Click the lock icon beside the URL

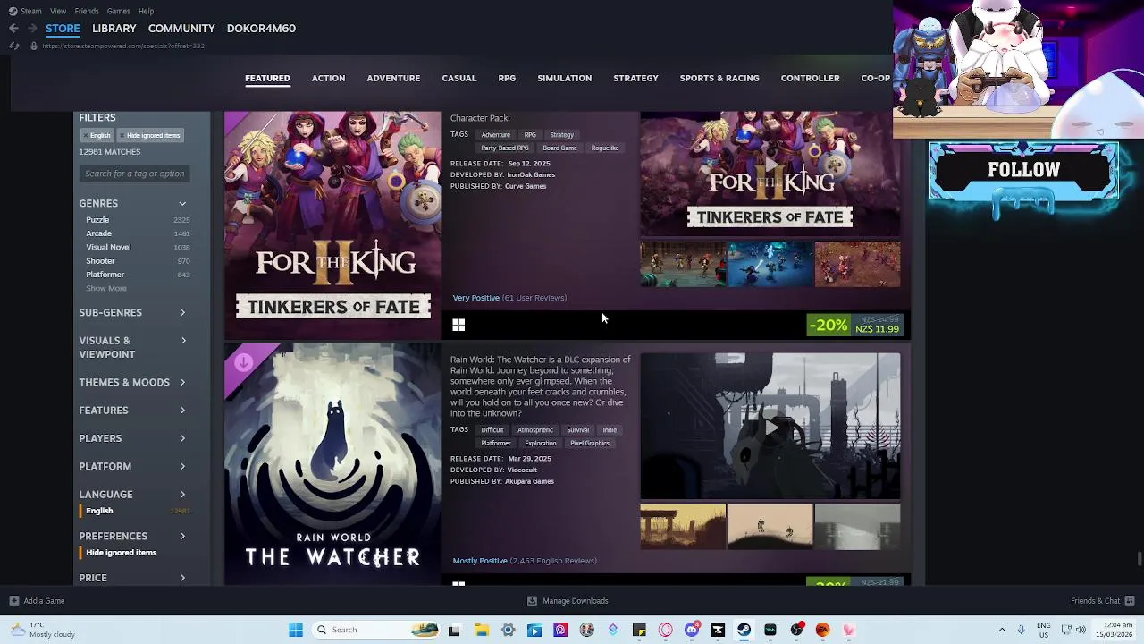click(34, 46)
